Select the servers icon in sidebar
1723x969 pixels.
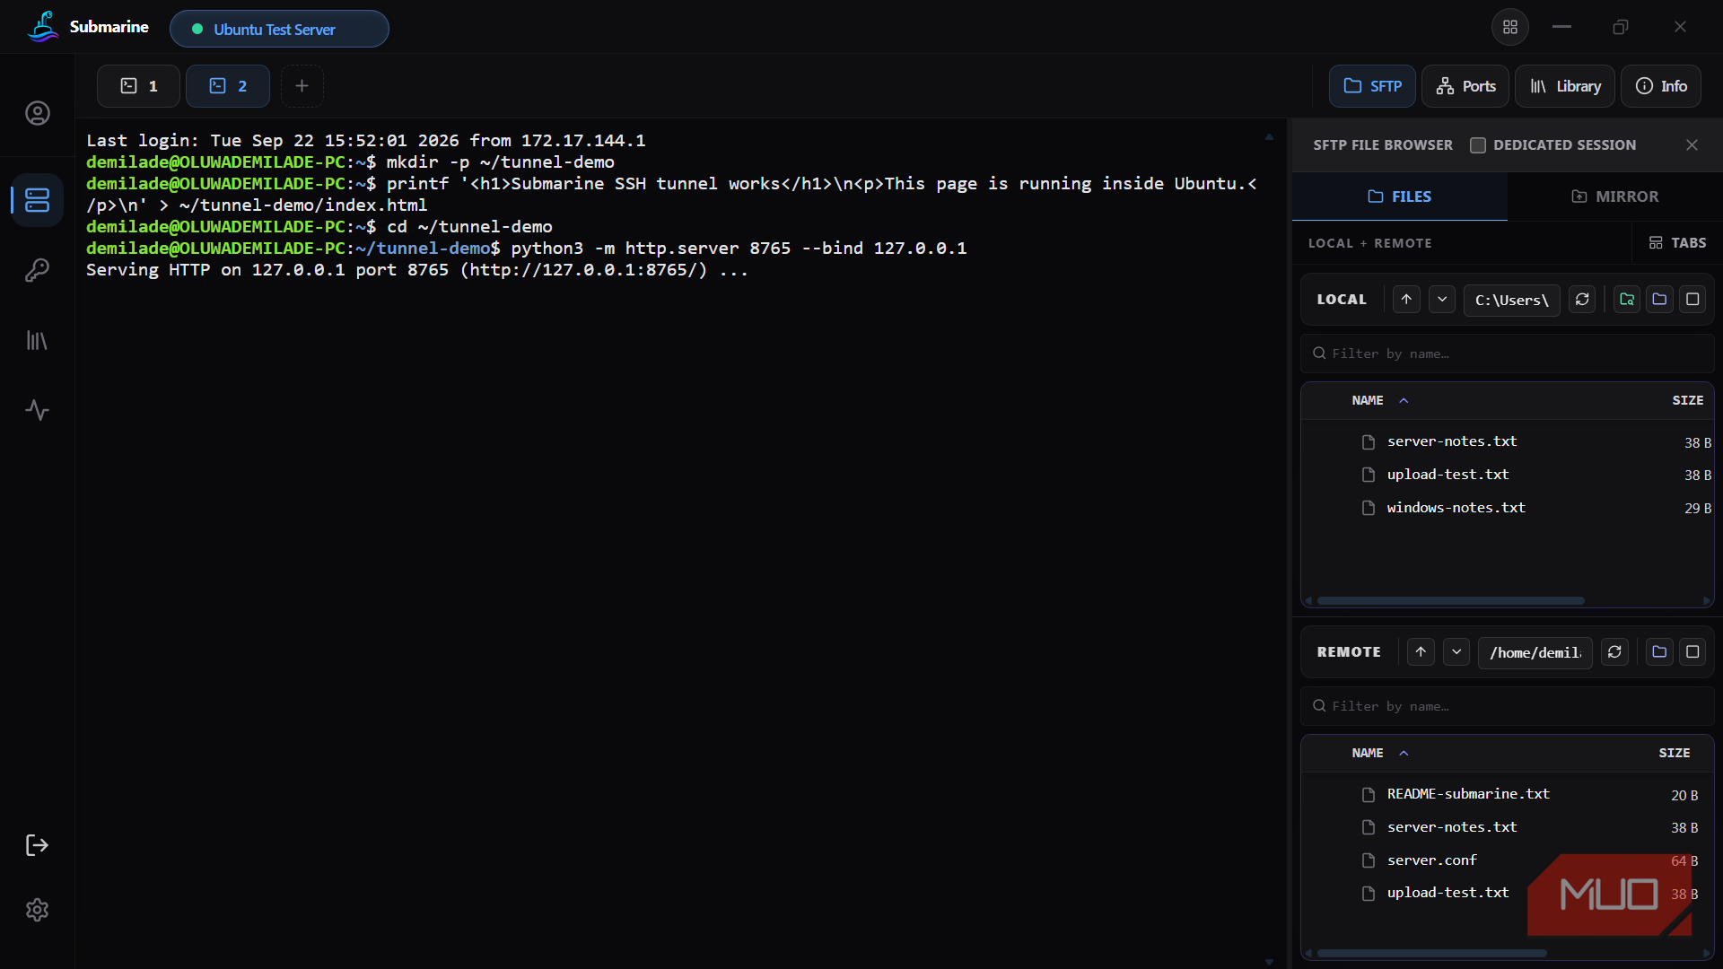pyautogui.click(x=37, y=199)
